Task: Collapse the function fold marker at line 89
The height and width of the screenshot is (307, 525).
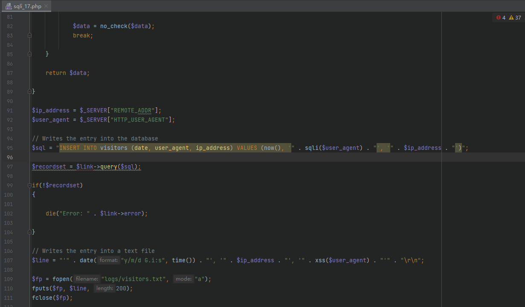Action: pos(29,92)
